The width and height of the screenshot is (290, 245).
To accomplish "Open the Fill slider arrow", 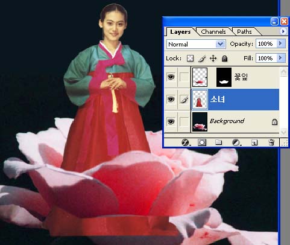I will [281, 58].
